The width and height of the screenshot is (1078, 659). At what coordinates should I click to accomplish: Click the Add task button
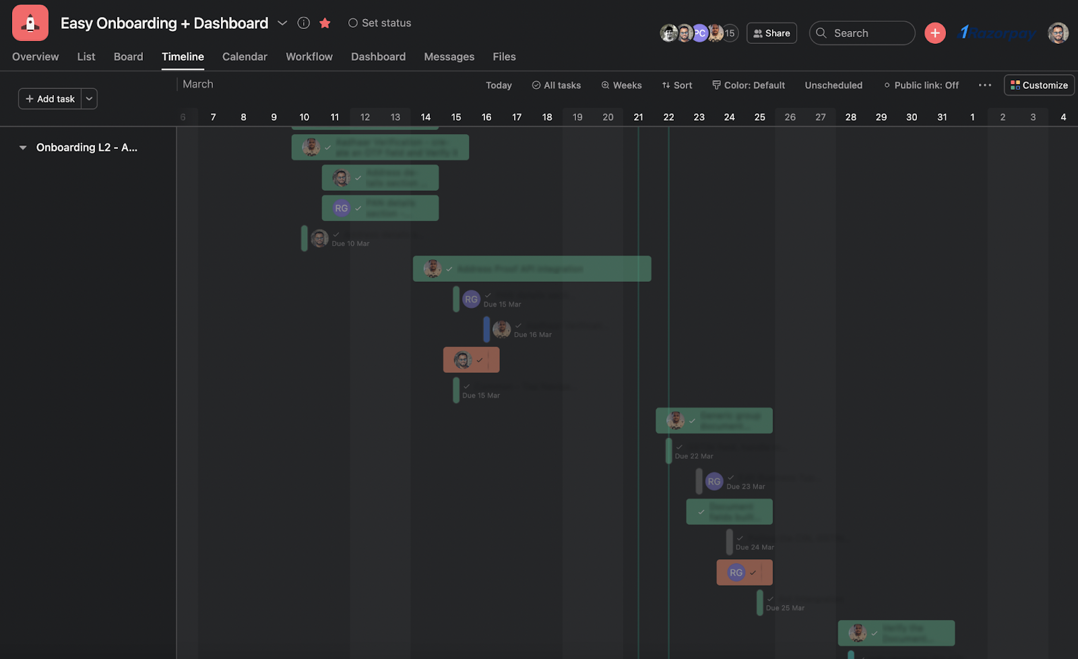tap(50, 98)
